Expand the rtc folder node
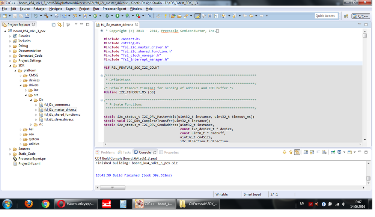The height and width of the screenshot is (217, 375). click(31, 125)
